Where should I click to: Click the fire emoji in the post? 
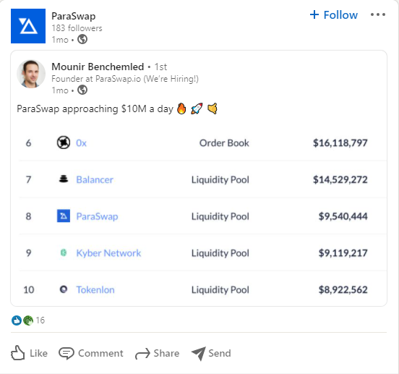[181, 109]
